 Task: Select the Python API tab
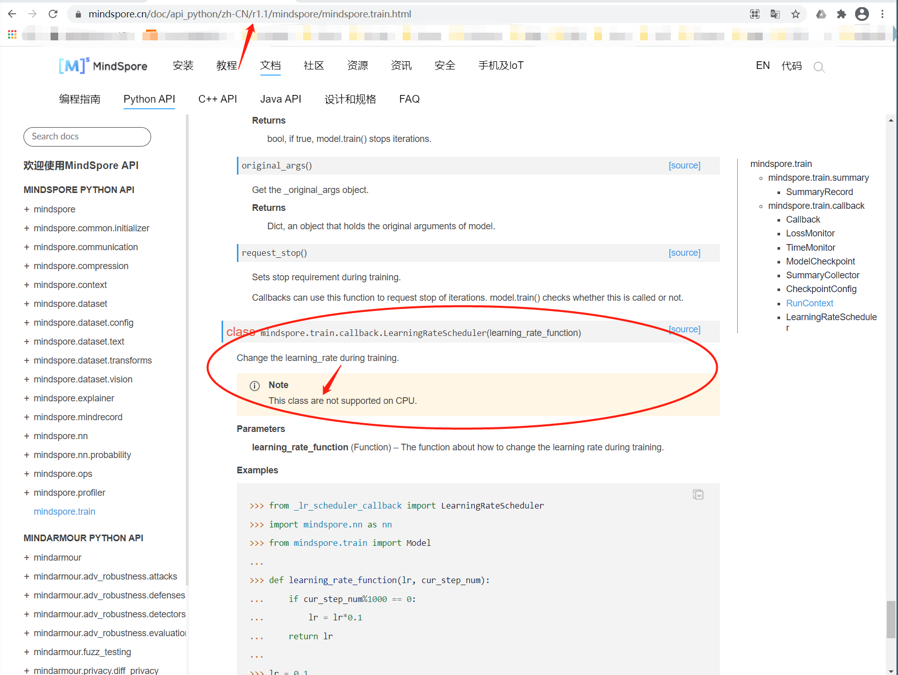point(149,99)
